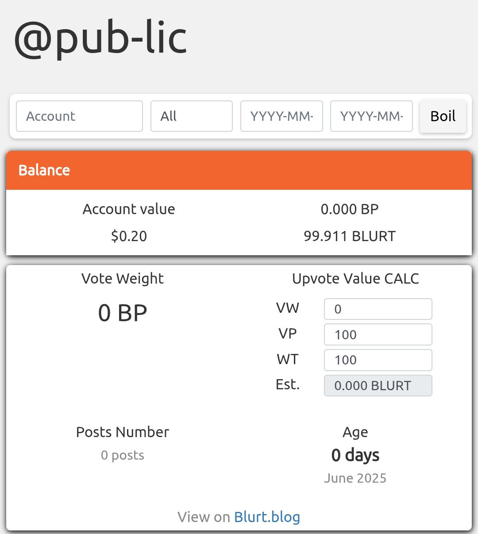478x534 pixels.
Task: Select the second YYYY-MM end date field
Action: pyautogui.click(x=371, y=116)
